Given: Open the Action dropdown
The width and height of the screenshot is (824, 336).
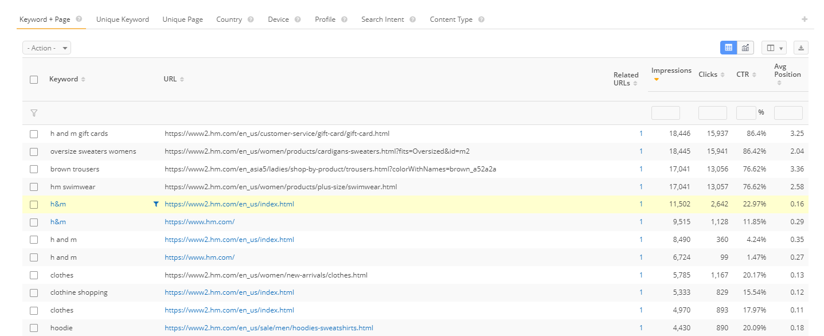Looking at the screenshot, I should pos(46,48).
